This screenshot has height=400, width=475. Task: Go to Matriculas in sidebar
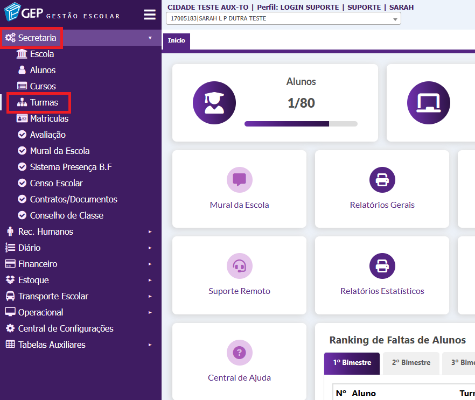49,118
